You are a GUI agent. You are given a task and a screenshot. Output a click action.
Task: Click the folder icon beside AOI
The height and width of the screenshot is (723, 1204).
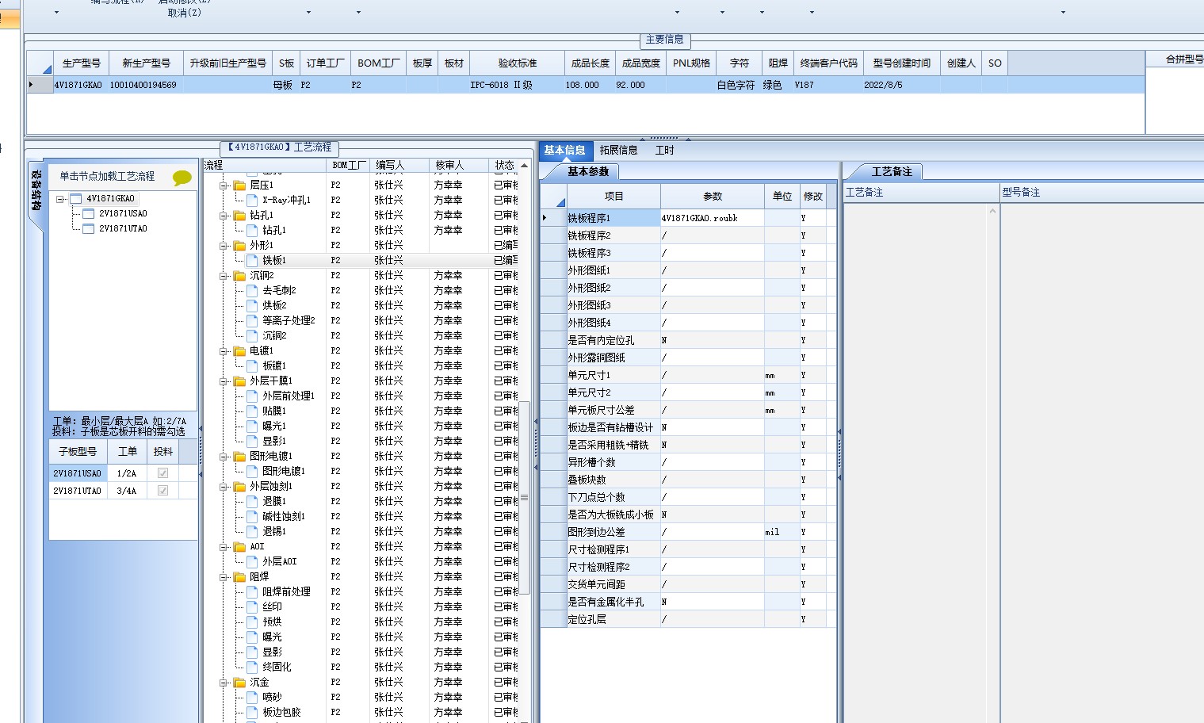239,546
